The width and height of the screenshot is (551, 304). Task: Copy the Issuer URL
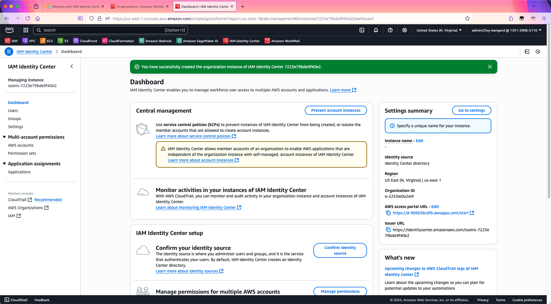[388, 230]
